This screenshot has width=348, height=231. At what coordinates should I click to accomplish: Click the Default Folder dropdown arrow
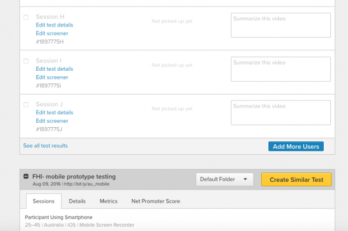tap(245, 179)
